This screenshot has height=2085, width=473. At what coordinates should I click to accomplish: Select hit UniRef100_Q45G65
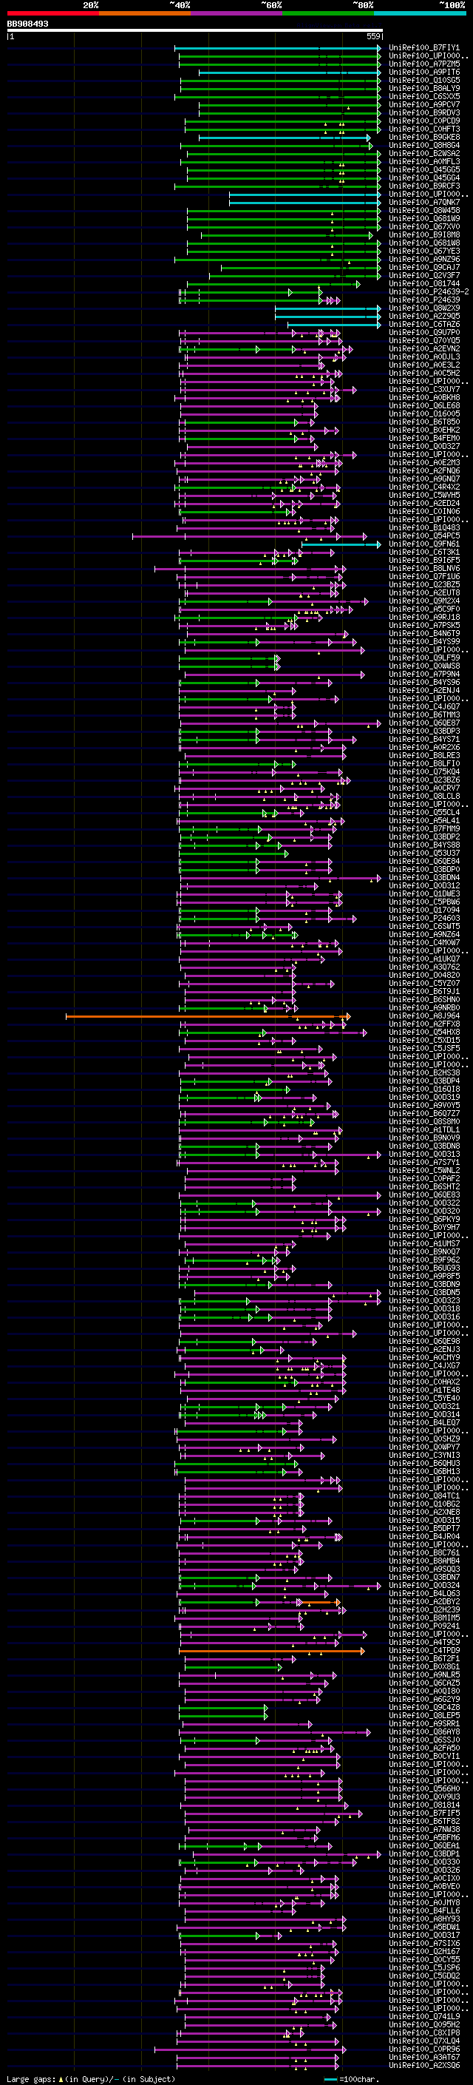pyautogui.click(x=423, y=170)
